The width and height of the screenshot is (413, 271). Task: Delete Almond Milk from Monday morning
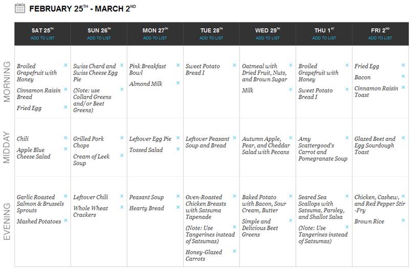pos(178,83)
